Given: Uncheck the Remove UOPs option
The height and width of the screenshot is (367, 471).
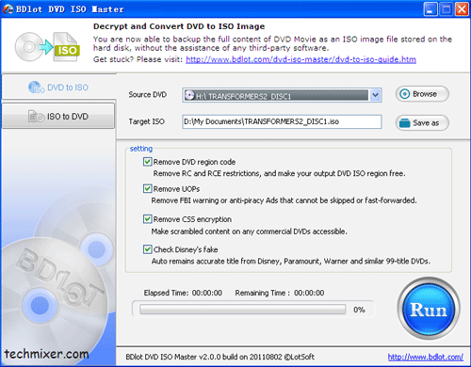Looking at the screenshot, I should (147, 188).
